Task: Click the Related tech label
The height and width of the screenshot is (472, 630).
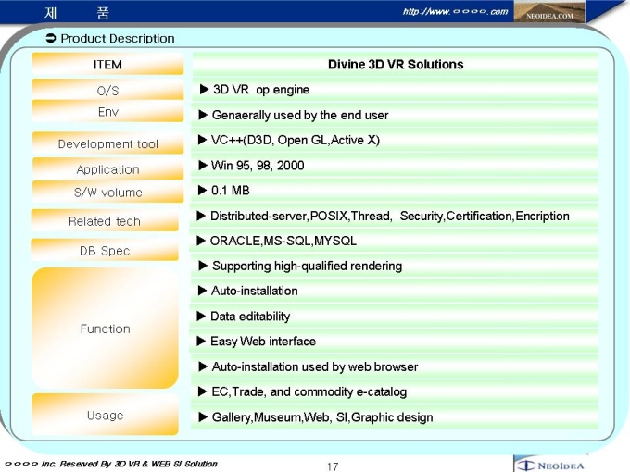Action: click(x=105, y=221)
